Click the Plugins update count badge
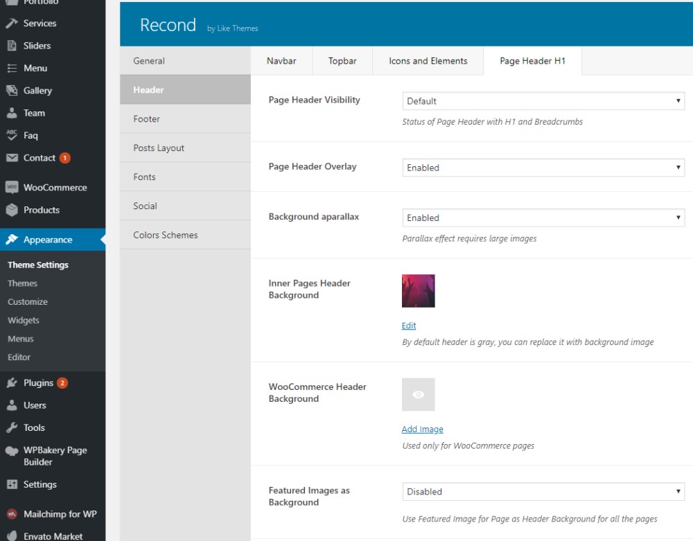The height and width of the screenshot is (541, 693). click(62, 383)
